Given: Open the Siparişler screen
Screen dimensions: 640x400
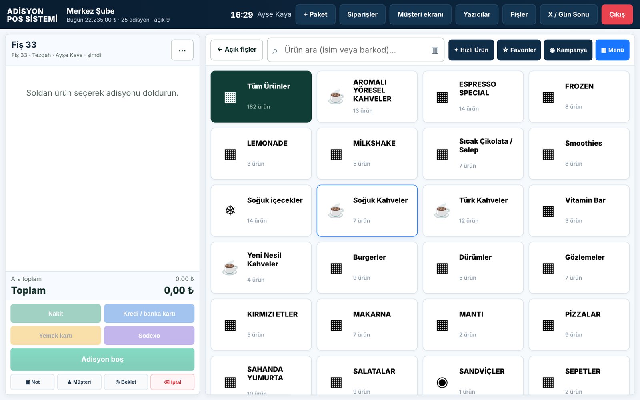Looking at the screenshot, I should pyautogui.click(x=362, y=14).
